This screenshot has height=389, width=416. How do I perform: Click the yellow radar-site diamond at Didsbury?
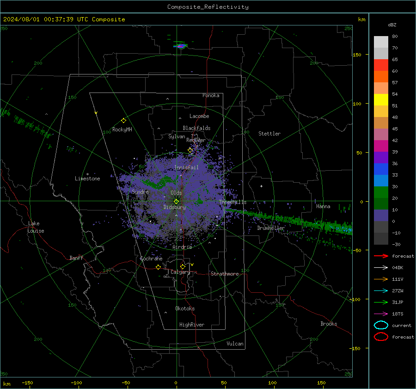point(176,202)
